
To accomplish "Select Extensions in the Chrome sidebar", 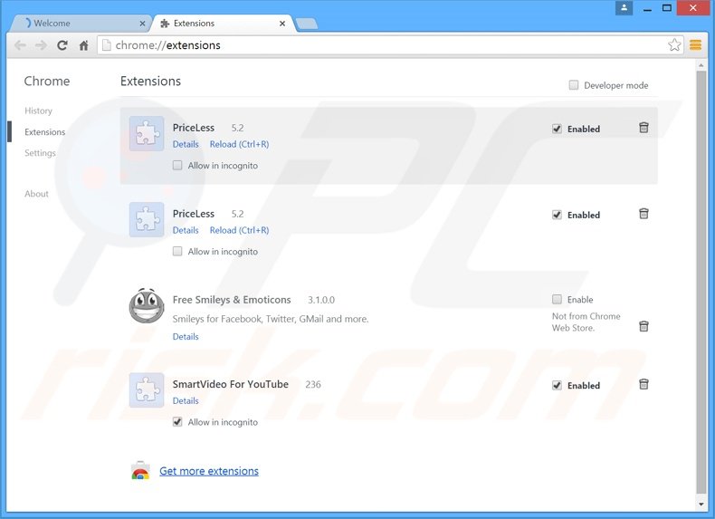I will pos(44,132).
